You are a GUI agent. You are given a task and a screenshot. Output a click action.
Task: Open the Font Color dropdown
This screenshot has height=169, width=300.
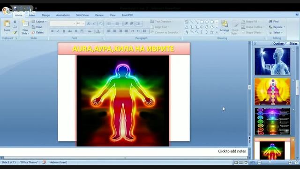tap(98, 31)
